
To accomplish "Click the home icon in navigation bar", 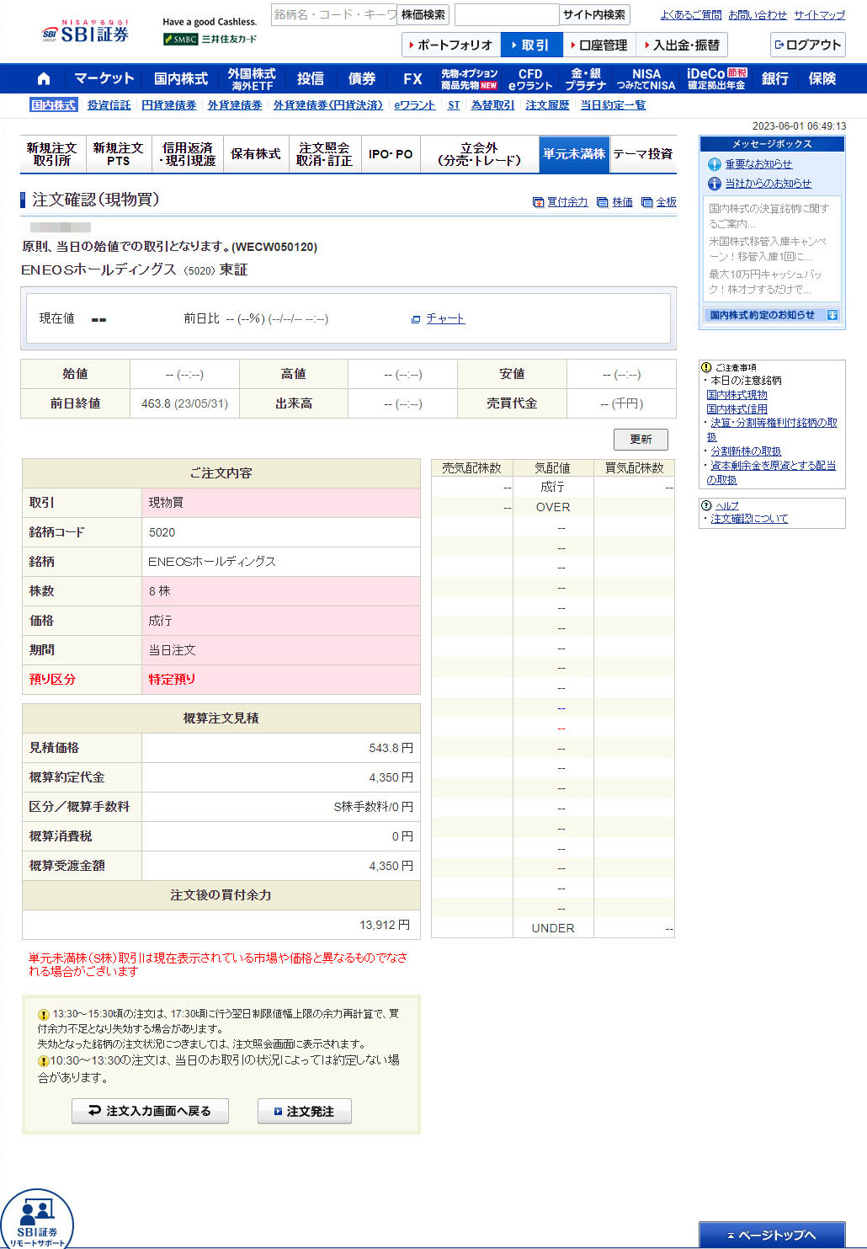I will (x=44, y=78).
